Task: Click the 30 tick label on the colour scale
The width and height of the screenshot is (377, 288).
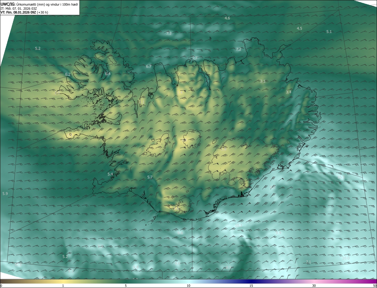Action: pos(314,286)
